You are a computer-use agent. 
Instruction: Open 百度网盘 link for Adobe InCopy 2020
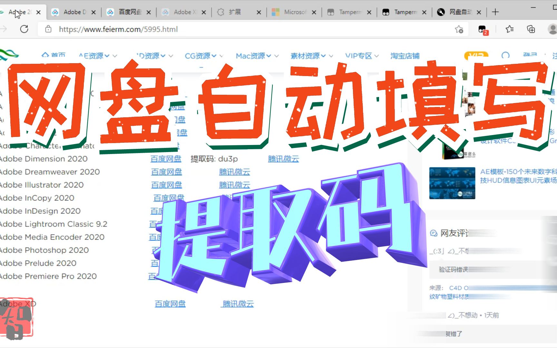[169, 198]
